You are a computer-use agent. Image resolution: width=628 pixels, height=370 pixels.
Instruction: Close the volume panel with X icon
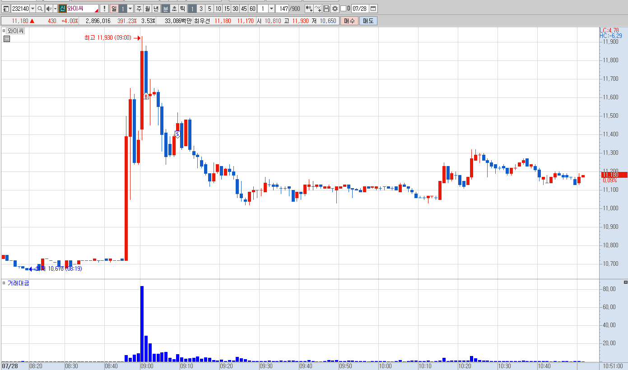point(625,282)
